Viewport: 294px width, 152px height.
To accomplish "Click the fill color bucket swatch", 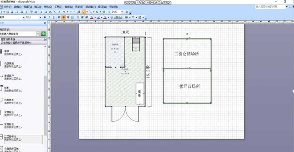I will click(105, 18).
